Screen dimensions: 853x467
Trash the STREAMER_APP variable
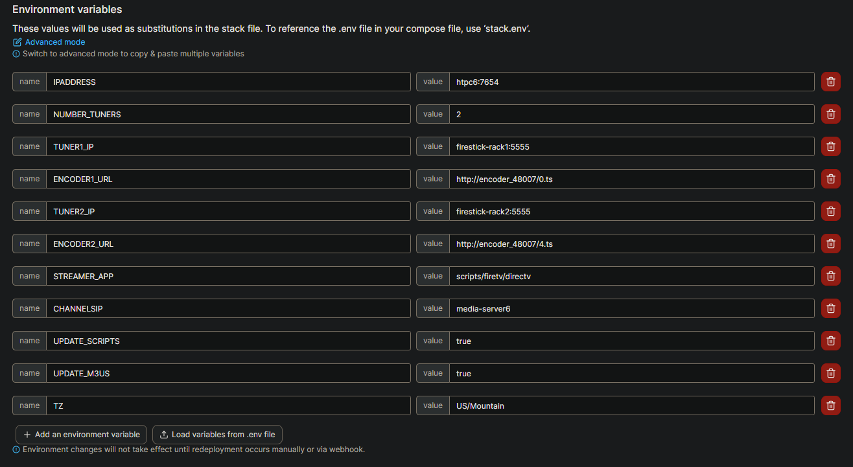830,276
